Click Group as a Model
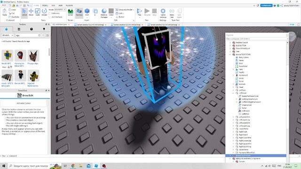The height and width of the screenshot is (169, 301). [x=124, y=9]
